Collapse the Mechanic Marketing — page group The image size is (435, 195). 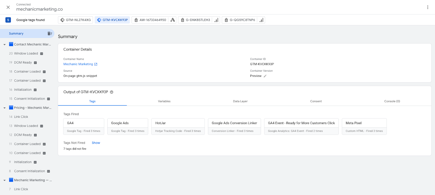(x=4, y=180)
